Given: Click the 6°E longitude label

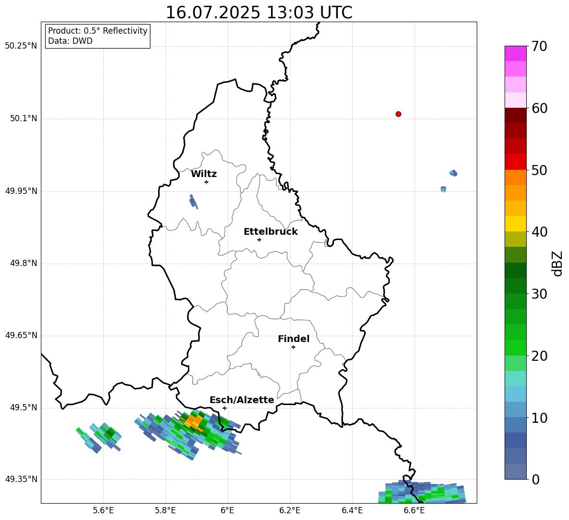Looking at the screenshot, I should (x=227, y=510).
